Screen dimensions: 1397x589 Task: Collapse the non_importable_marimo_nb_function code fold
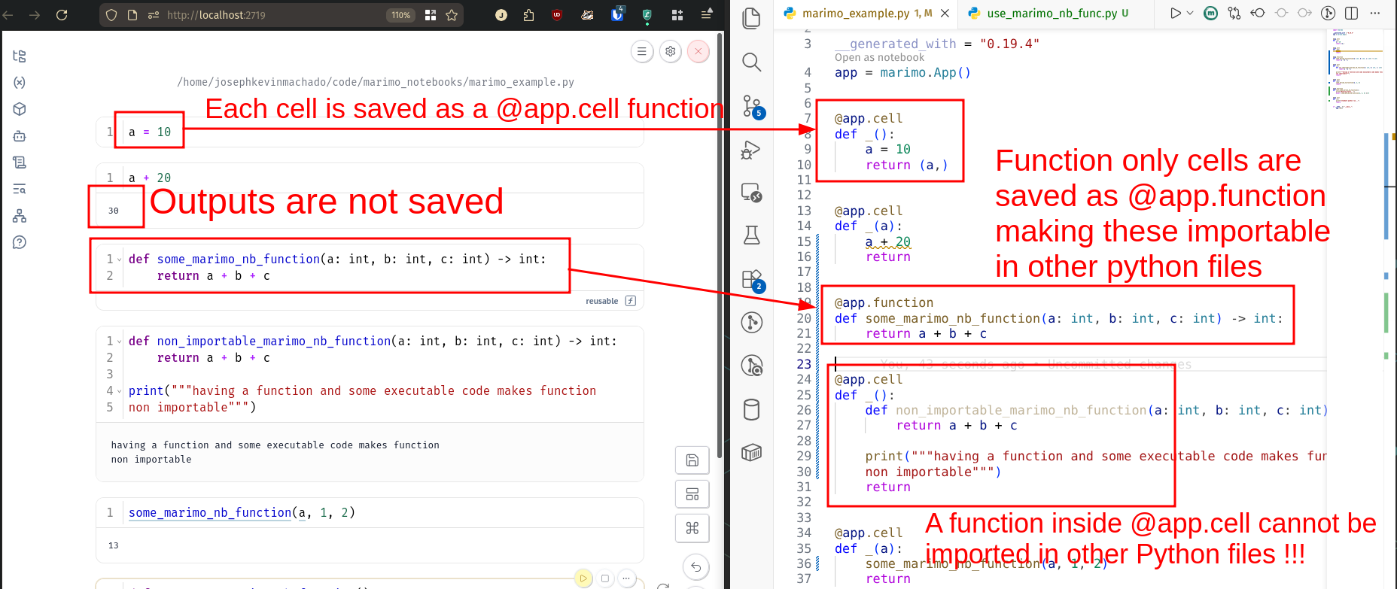pyautogui.click(x=119, y=342)
